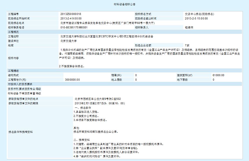Click the row 资质序列 要求资质专业 等级
Screen dimensions: 249x161
click(24, 89)
